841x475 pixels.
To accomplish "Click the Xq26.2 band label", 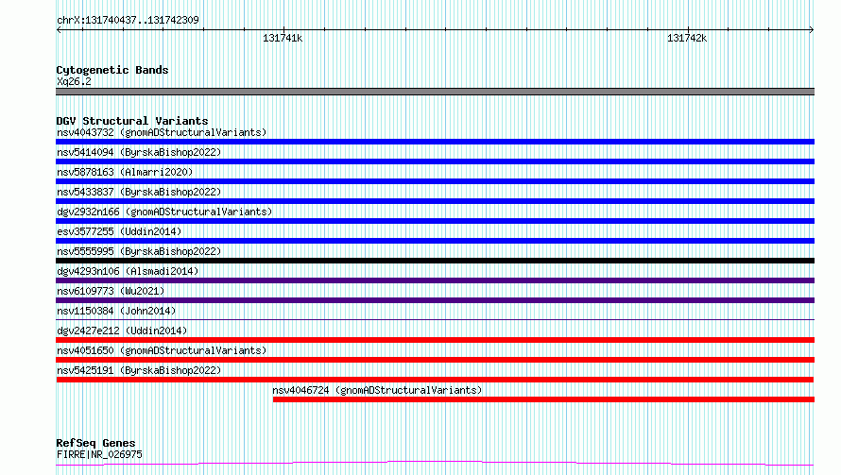I will [x=74, y=81].
